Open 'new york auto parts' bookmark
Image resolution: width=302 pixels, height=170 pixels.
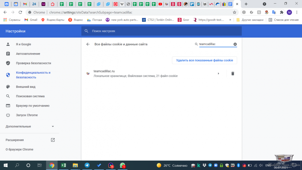click(122, 20)
